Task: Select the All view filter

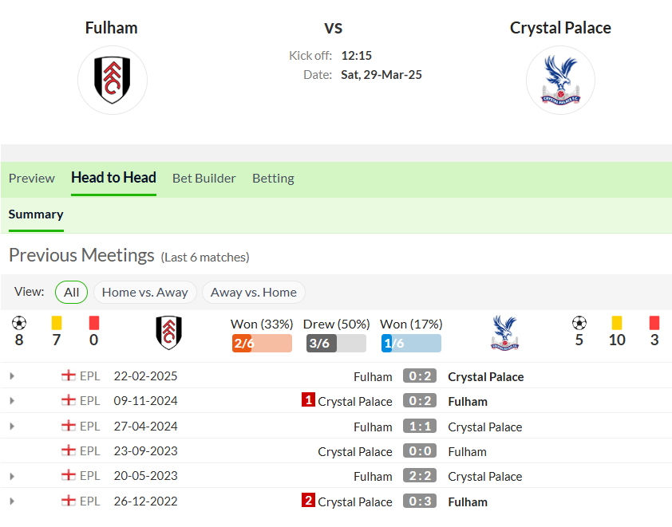Action: 71,293
